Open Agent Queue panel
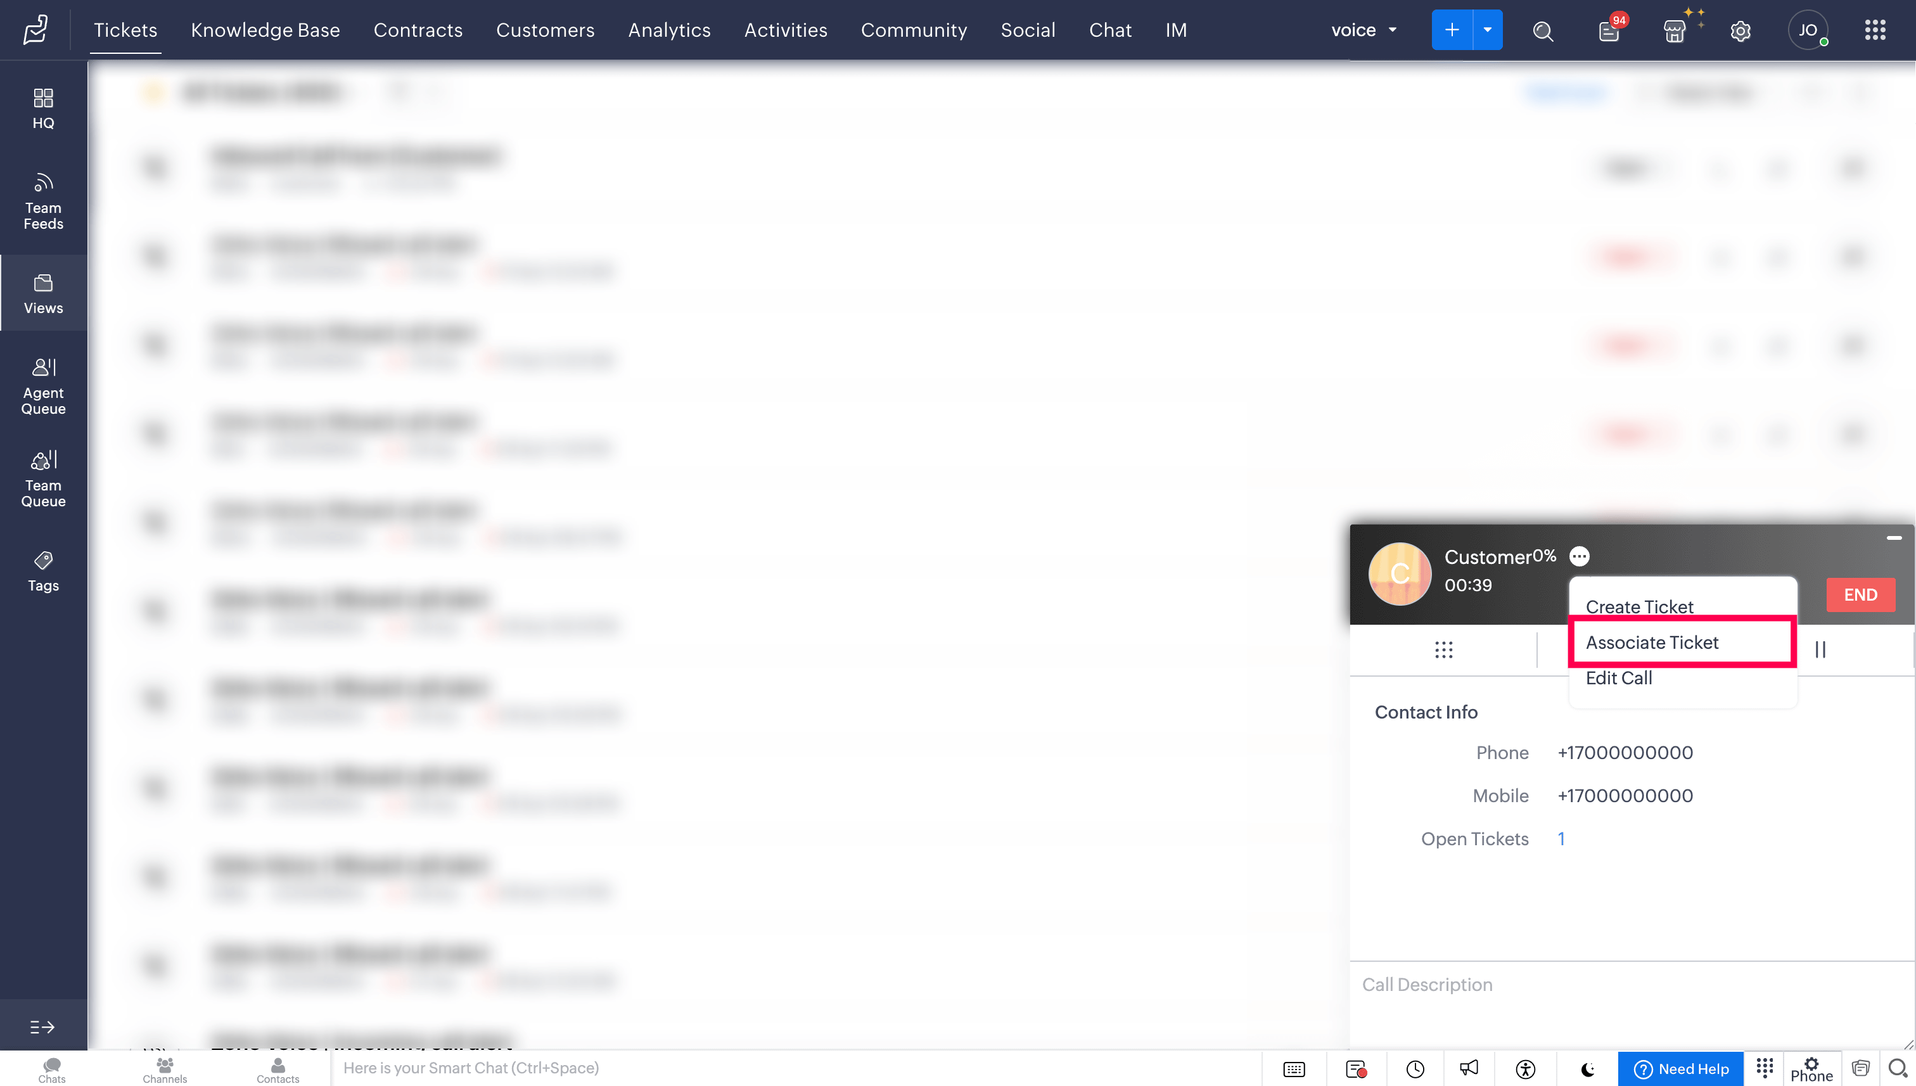Image resolution: width=1916 pixels, height=1086 pixels. click(x=43, y=386)
